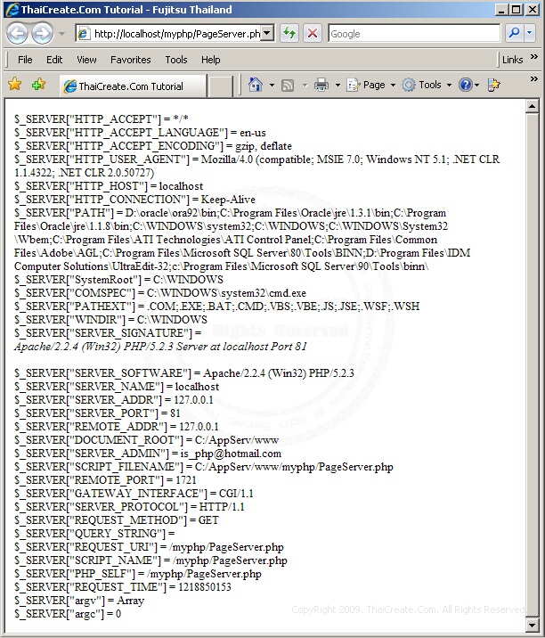Open the Home button dropdown arrow
This screenshot has width=545, height=638.
272,85
